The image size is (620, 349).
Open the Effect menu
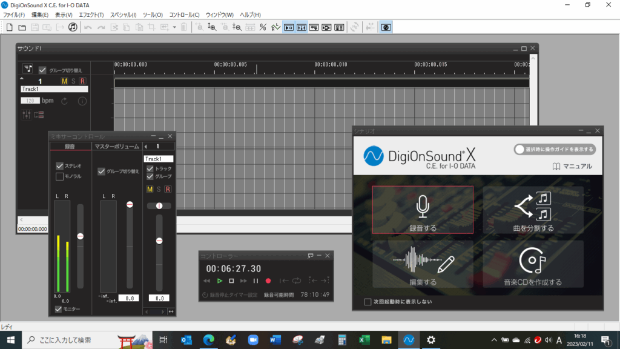point(91,15)
